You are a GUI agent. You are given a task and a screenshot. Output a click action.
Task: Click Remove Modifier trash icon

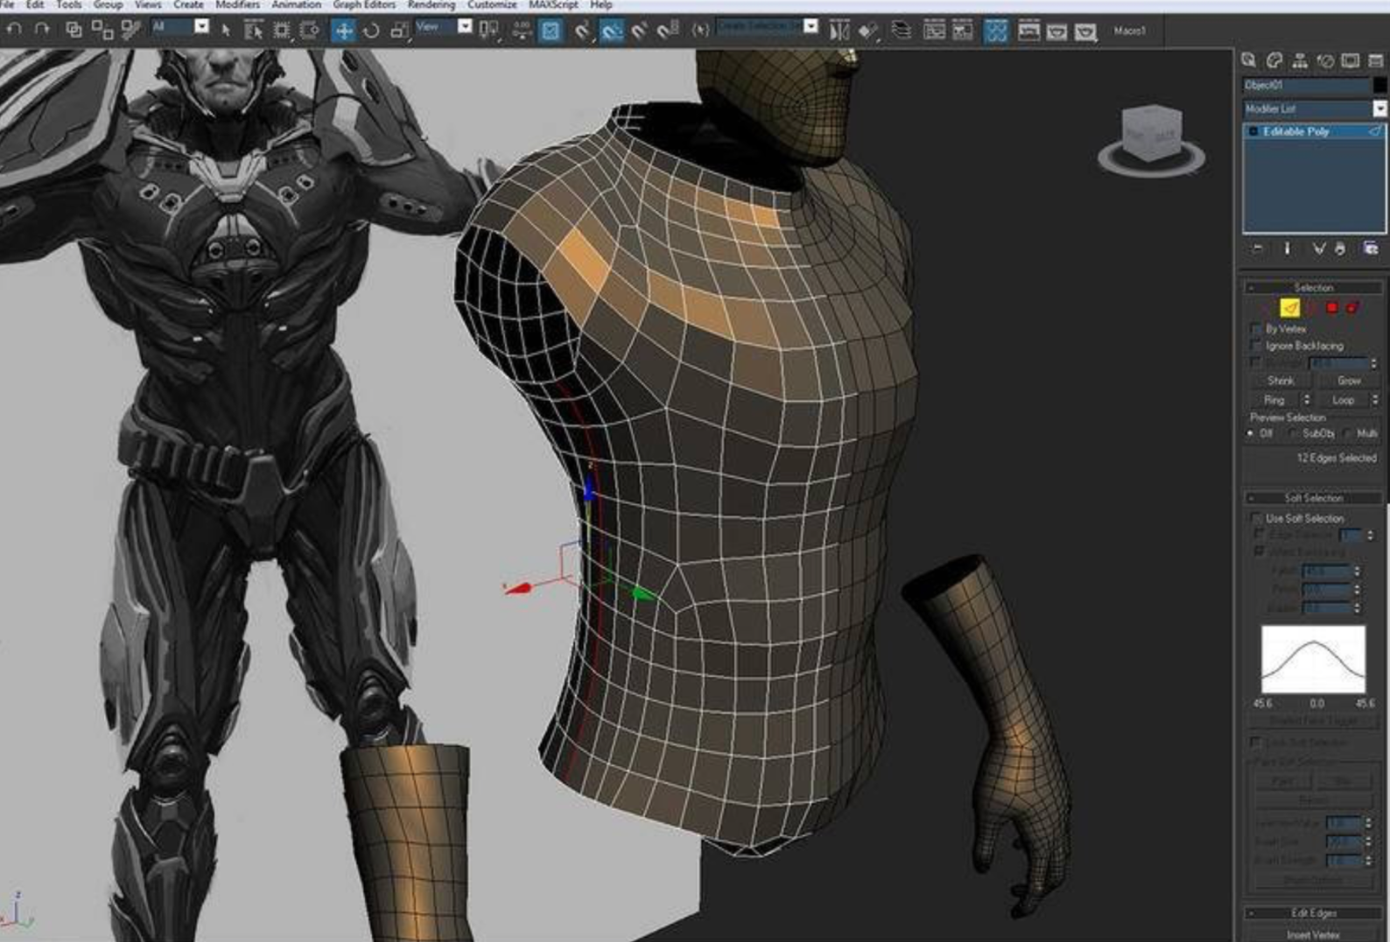pyautogui.click(x=1340, y=249)
